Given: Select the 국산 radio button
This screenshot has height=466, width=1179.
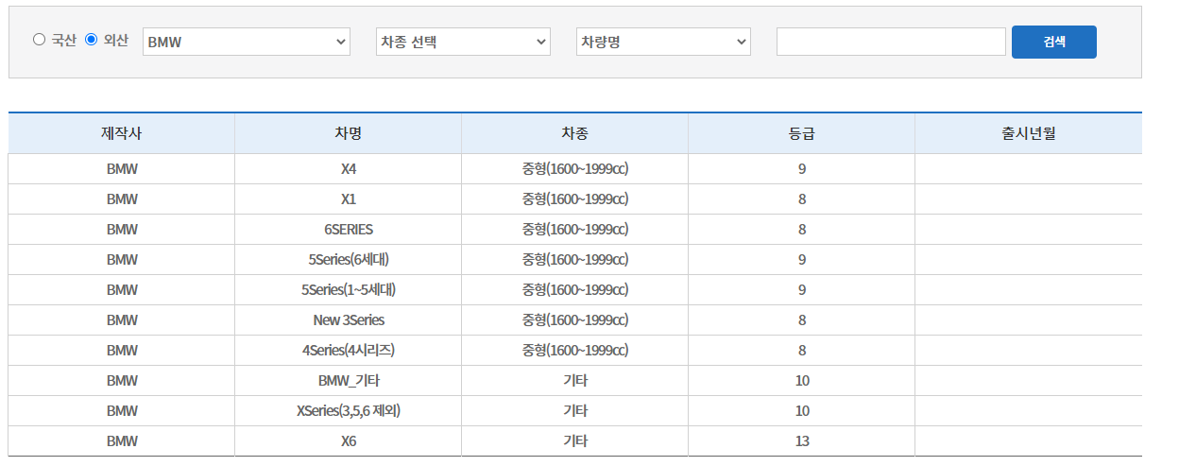Looking at the screenshot, I should point(39,40).
